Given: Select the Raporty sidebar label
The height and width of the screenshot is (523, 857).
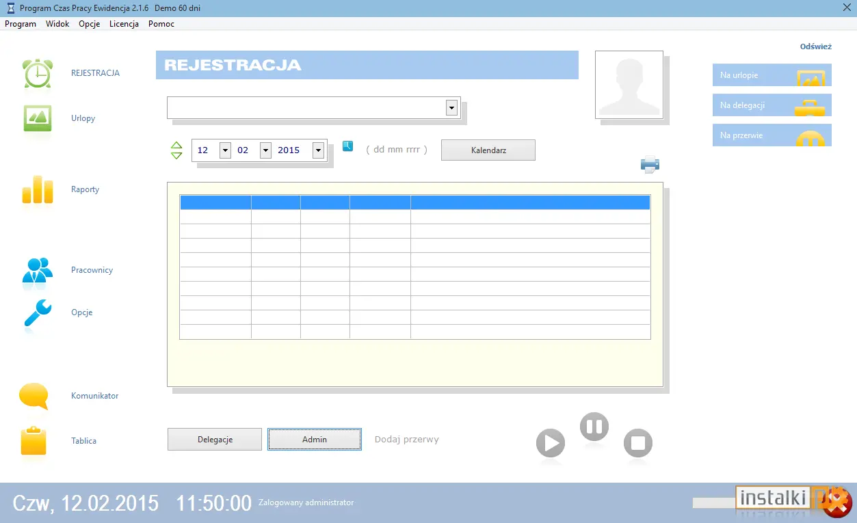Looking at the screenshot, I should pos(85,189).
